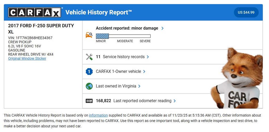269x132 pixels.
Task: Open the Original Window Sticker link
Action: [27, 58]
